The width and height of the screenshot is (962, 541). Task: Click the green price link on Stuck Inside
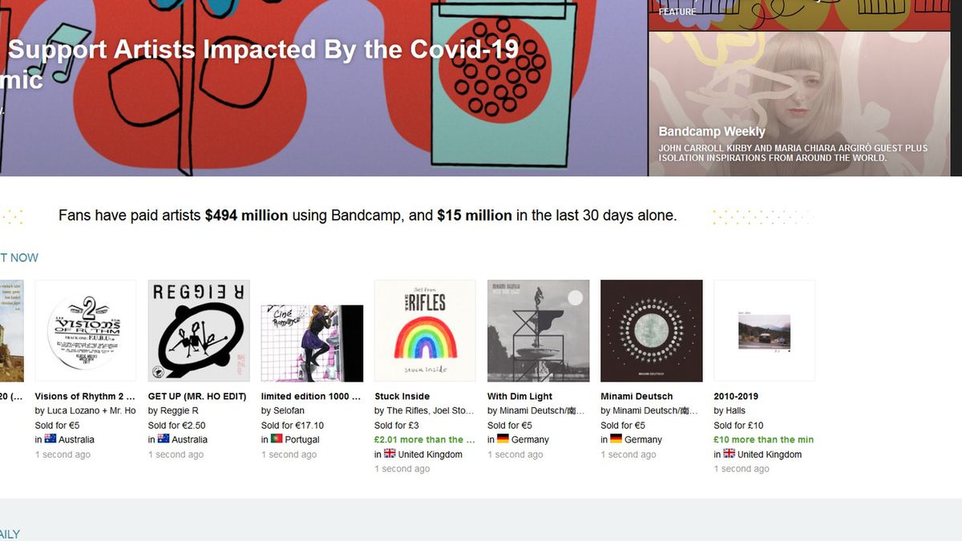[x=425, y=439]
